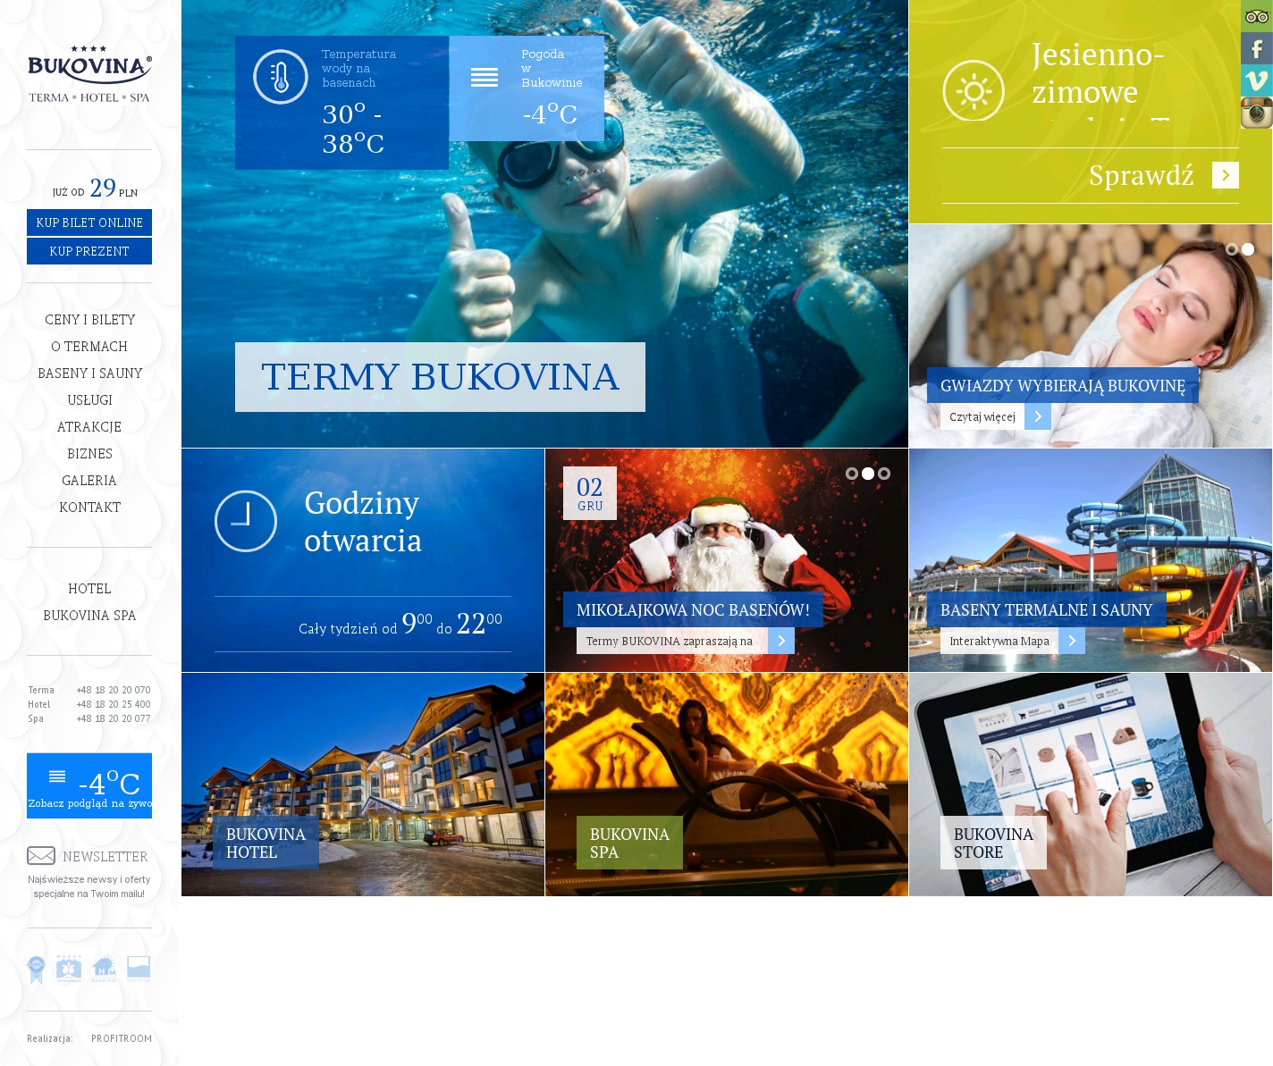1273x1066 pixels.
Task: Open the Ceny i Bilety menu item
Action: [x=89, y=320]
